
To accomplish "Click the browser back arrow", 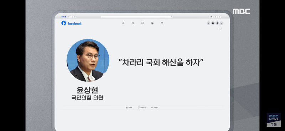I will click(x=68, y=17).
